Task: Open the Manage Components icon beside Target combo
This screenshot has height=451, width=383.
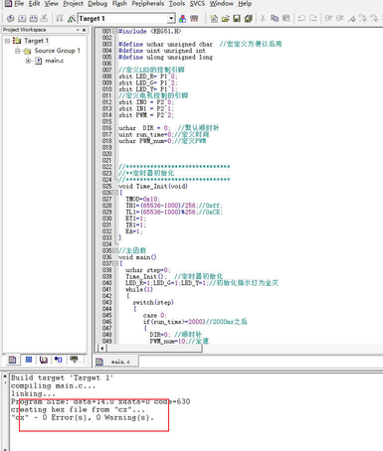Action: tap(182, 19)
